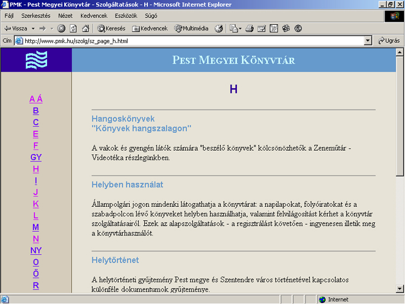Stop page loading with the stop icon
Viewport: 405px width, 304px height.
pyautogui.click(x=61, y=29)
